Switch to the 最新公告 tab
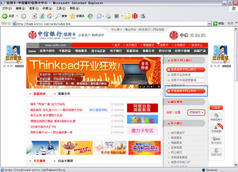Viewport: 238px width, 172px height. click(x=64, y=94)
